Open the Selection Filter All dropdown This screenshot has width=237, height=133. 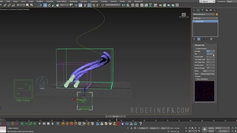(x=21, y=5)
